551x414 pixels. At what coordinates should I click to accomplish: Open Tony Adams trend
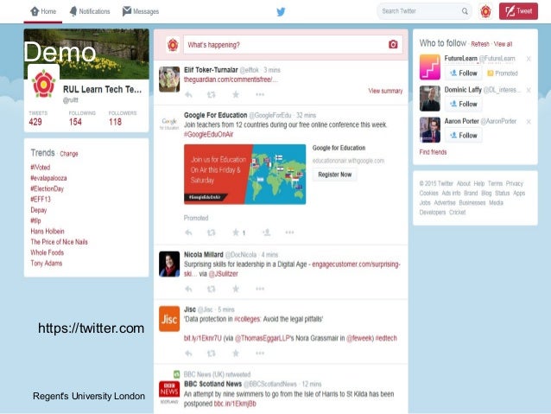coord(47,263)
